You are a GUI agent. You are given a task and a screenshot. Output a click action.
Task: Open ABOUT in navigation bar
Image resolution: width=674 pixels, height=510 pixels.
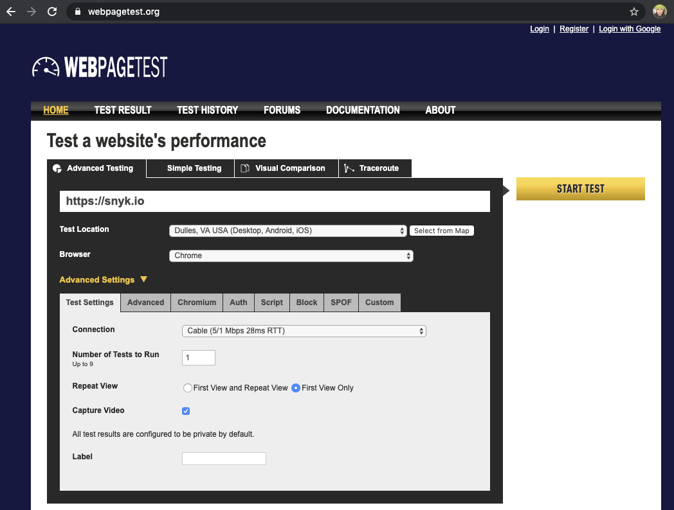click(x=441, y=110)
